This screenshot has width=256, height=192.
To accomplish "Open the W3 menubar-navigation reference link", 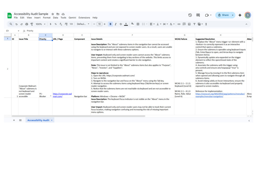I will [x=220, y=95].
